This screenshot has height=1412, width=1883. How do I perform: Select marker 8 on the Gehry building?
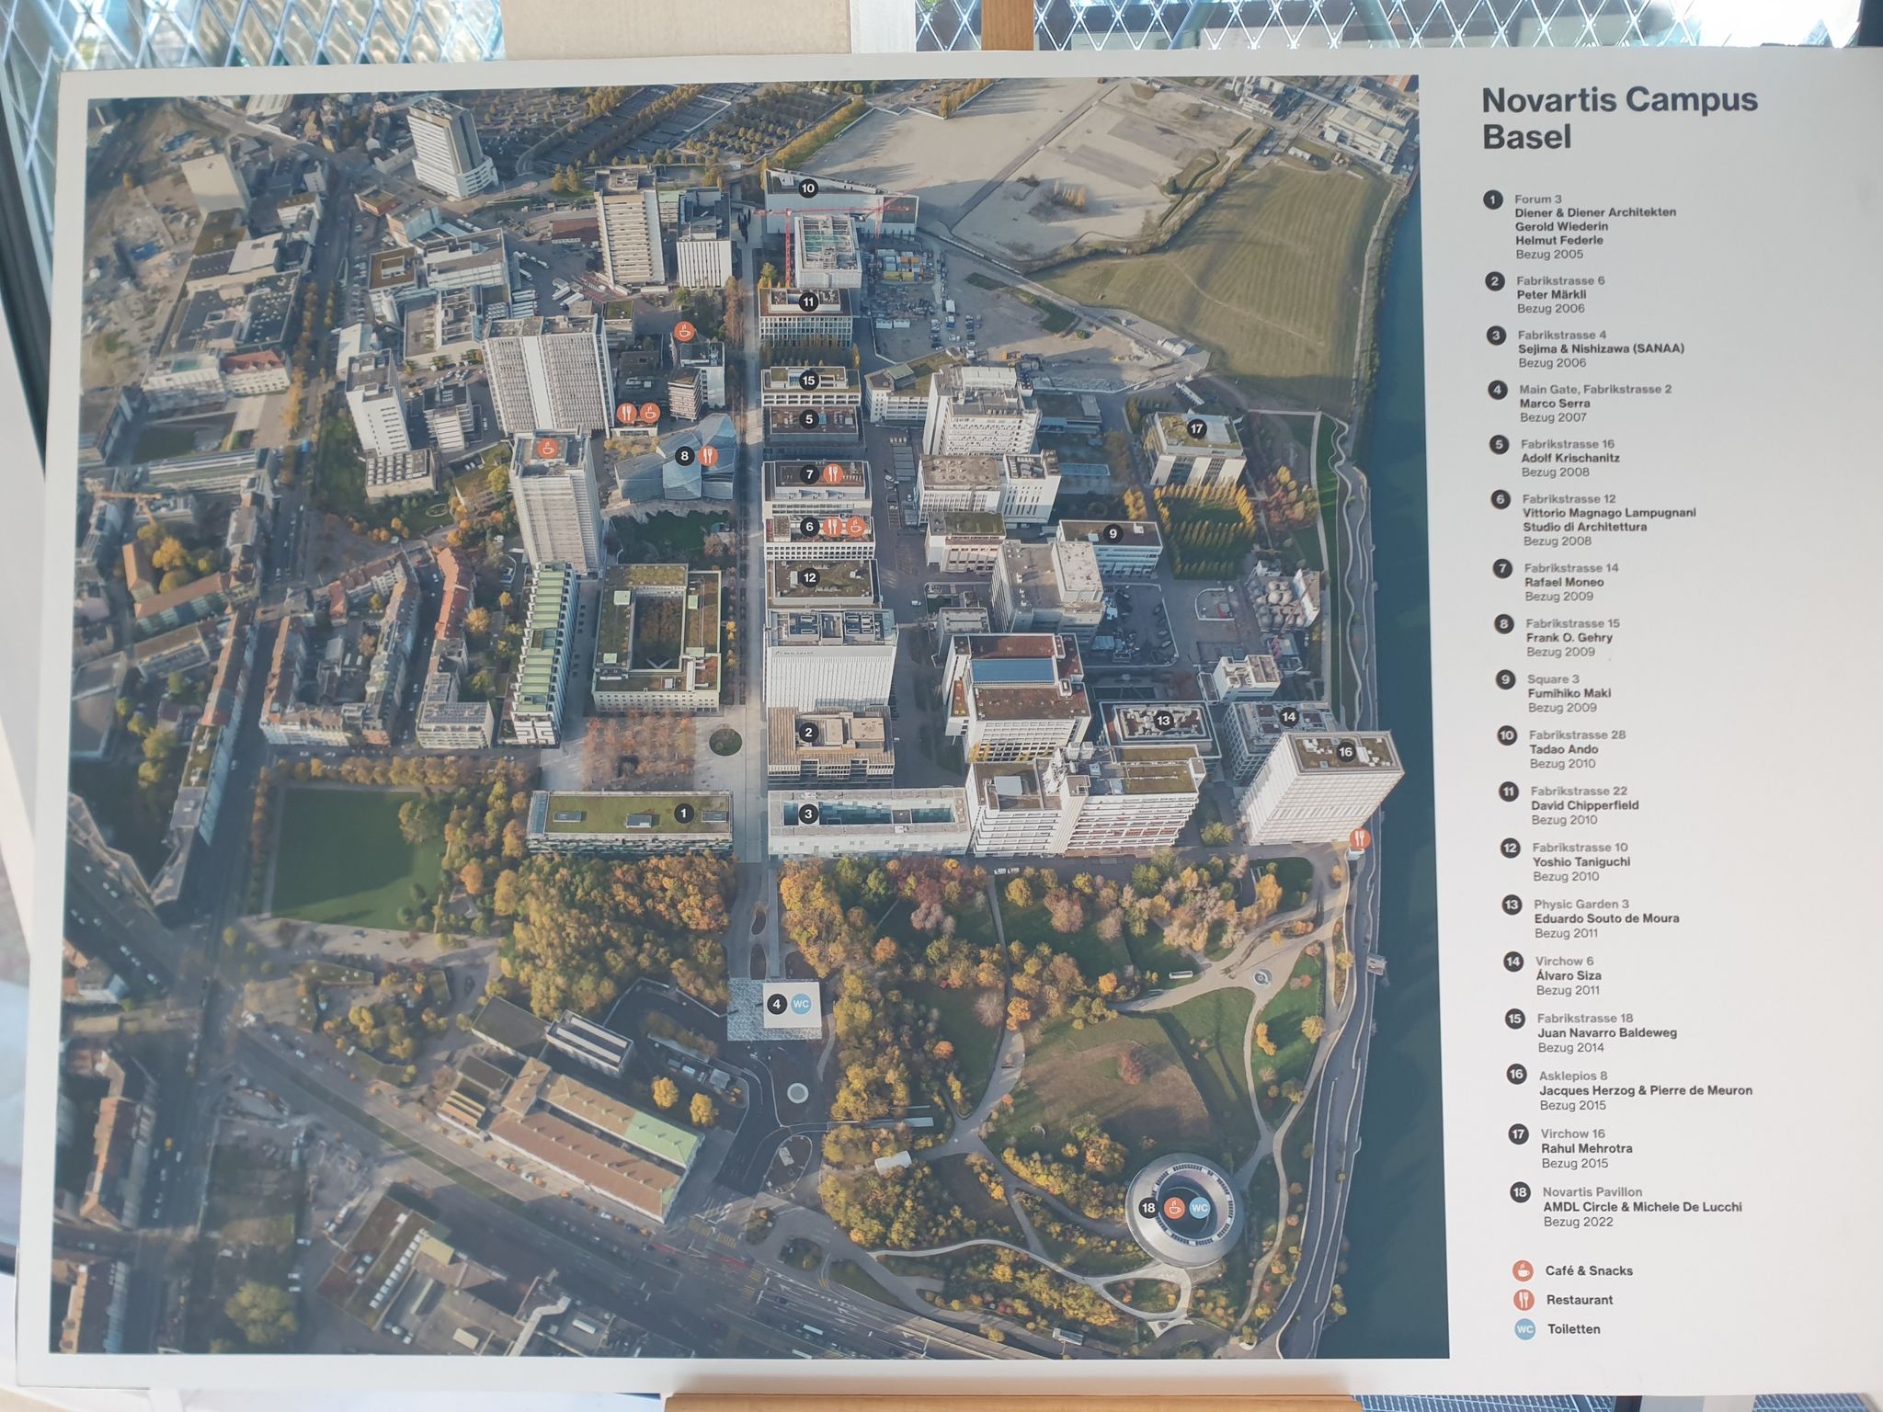[x=683, y=455]
